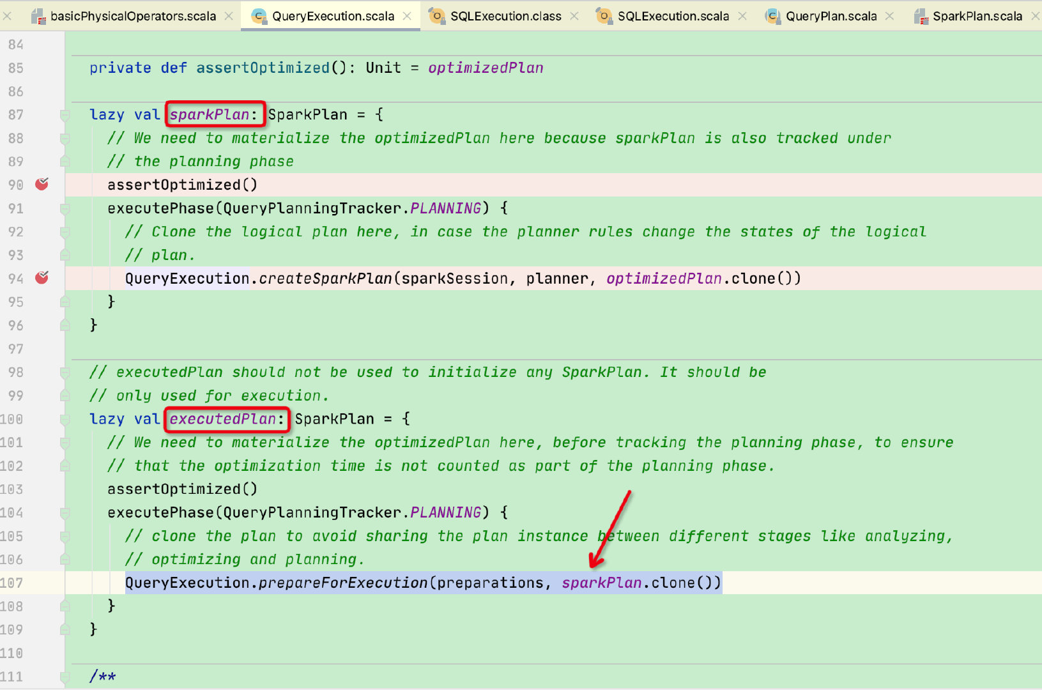This screenshot has height=690, width=1042.
Task: Click the assertOptimized() call on line 90
Action: (182, 185)
